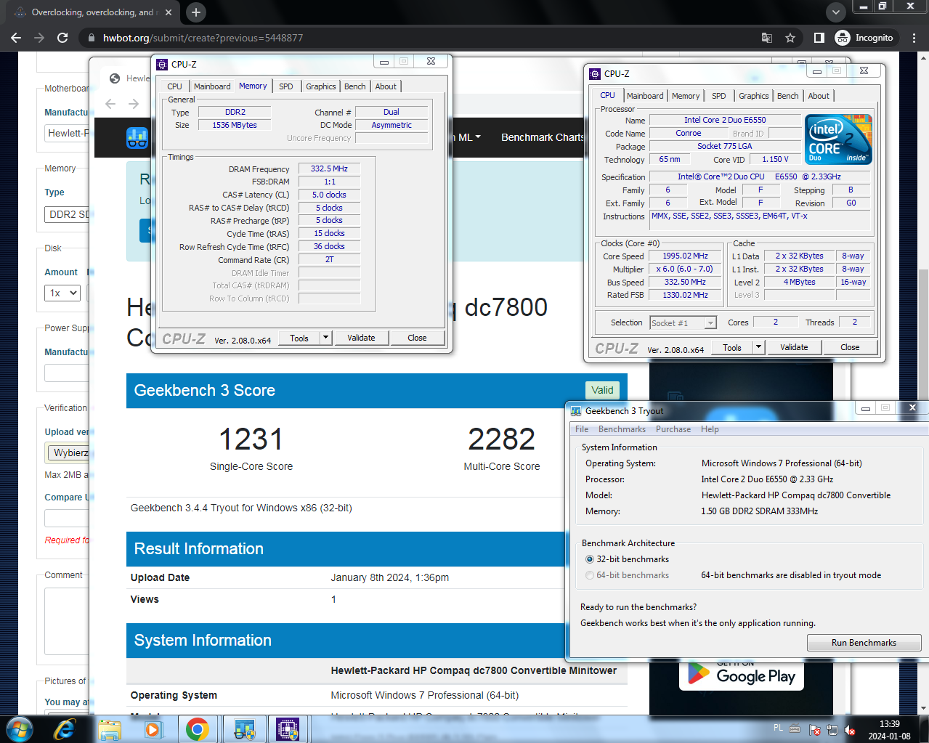The width and height of the screenshot is (929, 743).
Task: Click the Wybierz file upload button
Action: 68,452
